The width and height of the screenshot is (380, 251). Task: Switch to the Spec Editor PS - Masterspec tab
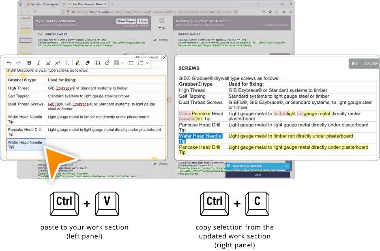coord(44,4)
